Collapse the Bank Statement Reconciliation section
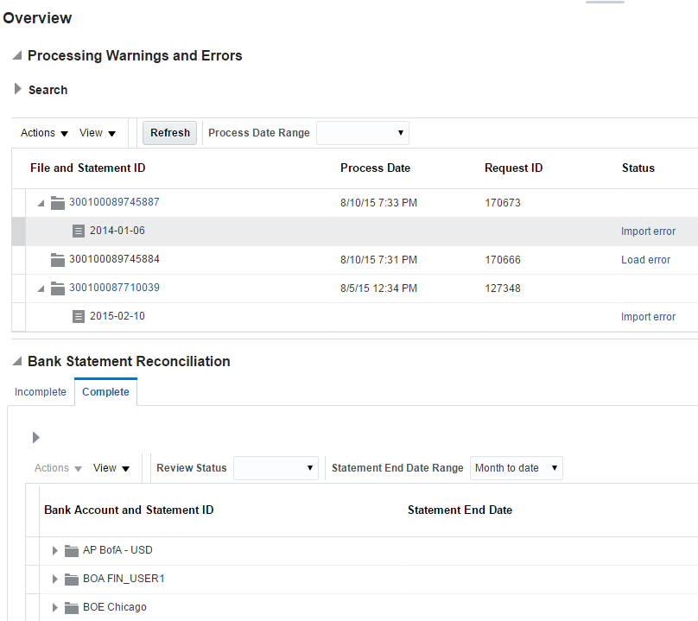The width and height of the screenshot is (698, 621). (17, 362)
